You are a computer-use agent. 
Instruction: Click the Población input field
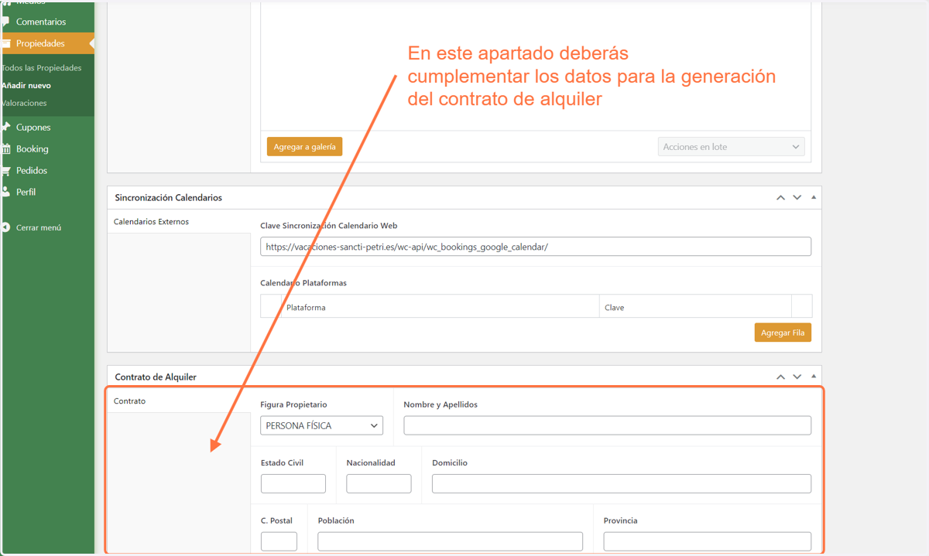point(451,541)
